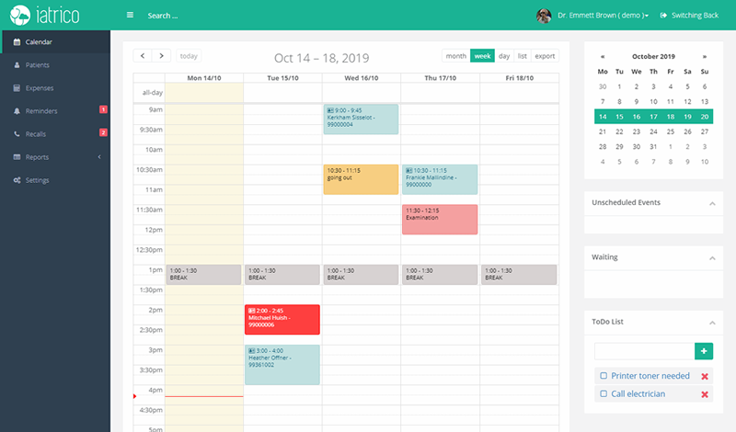Toggle the hamburger menu icon
The width and height of the screenshot is (736, 432).
pos(130,15)
